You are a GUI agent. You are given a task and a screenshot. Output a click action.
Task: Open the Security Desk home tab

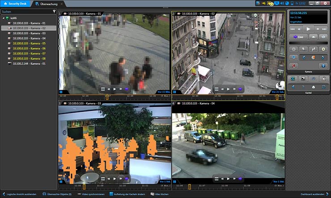click(16, 4)
